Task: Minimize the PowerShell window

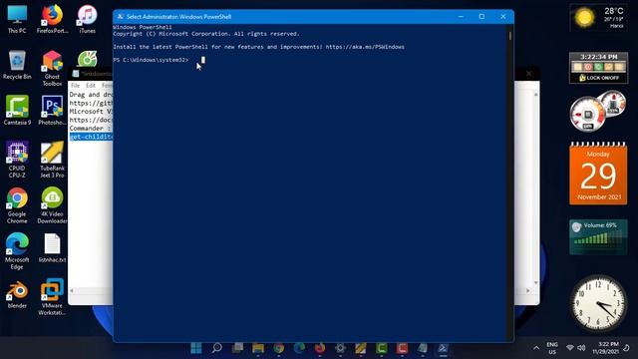Action: click(461, 17)
